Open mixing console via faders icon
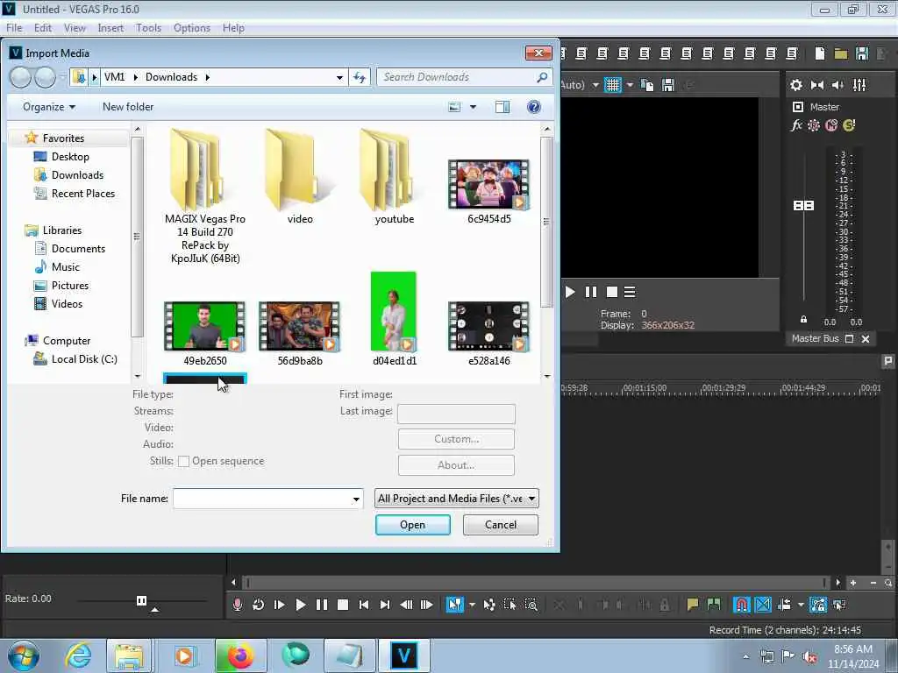 (x=859, y=85)
